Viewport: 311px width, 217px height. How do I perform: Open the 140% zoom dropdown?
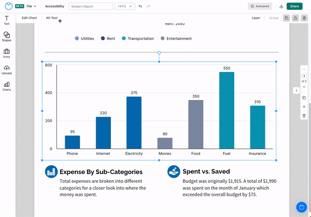coord(124,6)
